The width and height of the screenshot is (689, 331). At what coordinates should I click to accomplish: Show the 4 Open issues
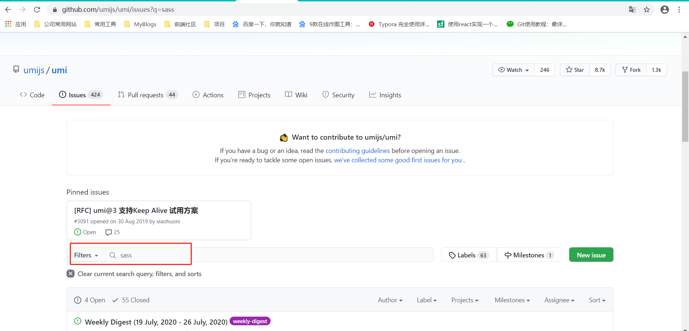click(90, 300)
